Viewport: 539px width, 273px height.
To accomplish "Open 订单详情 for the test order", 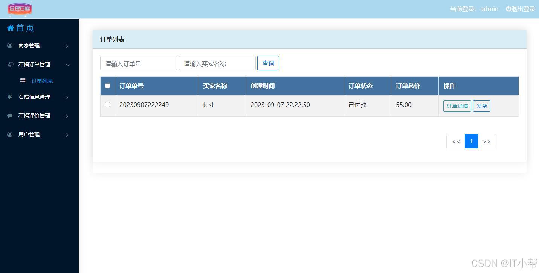I will pyautogui.click(x=457, y=106).
